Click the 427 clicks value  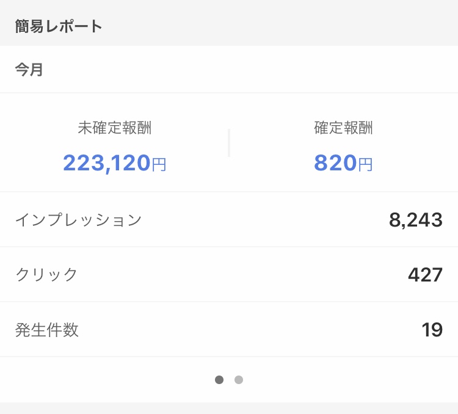[x=425, y=275]
